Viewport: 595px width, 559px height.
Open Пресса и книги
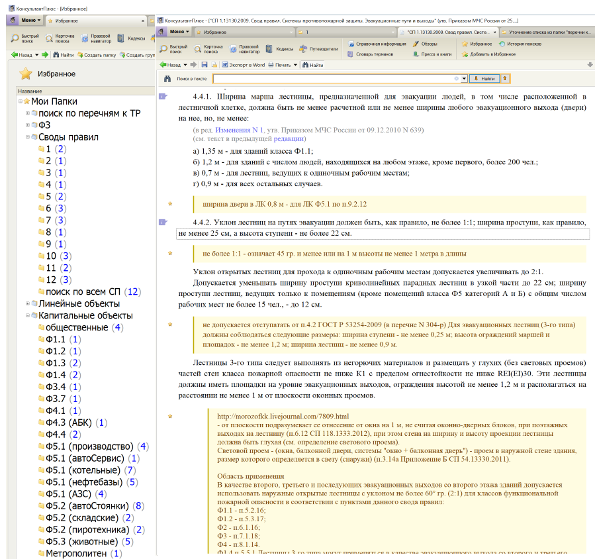click(432, 54)
